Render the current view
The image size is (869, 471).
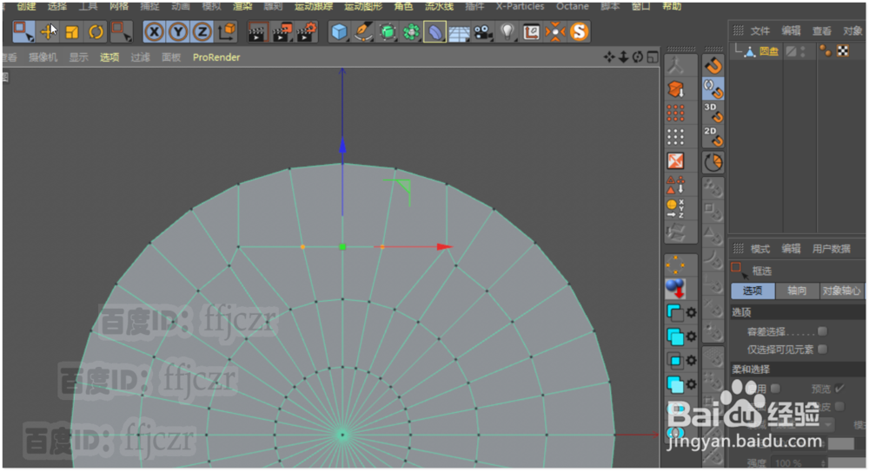click(x=258, y=31)
